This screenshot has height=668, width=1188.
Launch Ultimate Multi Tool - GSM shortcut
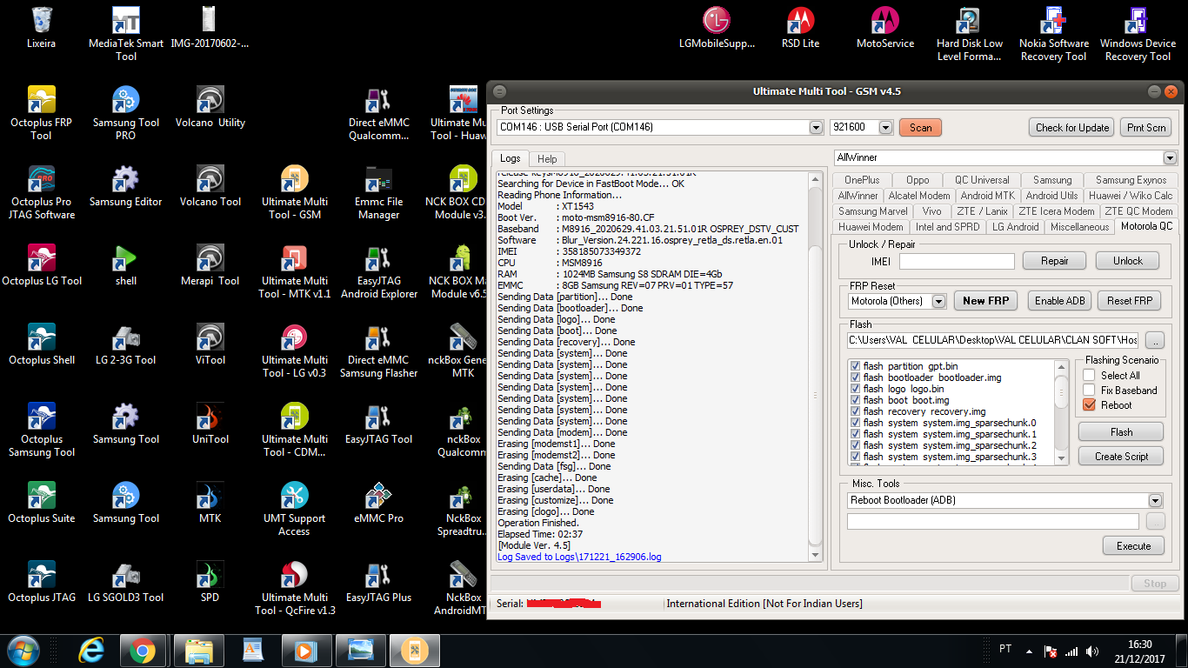coord(295,192)
